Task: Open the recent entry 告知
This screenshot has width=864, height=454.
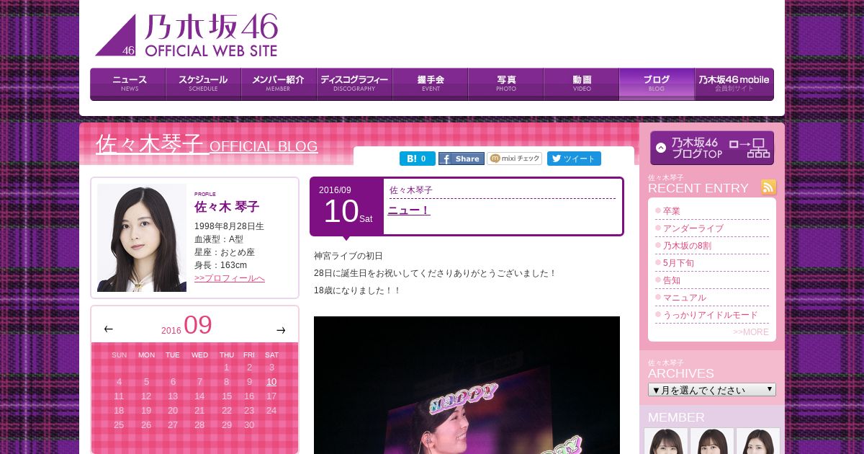Action: pos(672,280)
